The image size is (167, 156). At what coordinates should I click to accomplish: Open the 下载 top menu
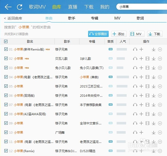(x=89, y=7)
